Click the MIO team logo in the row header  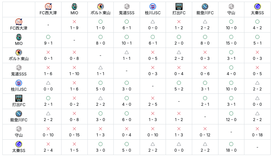coord(19,37)
